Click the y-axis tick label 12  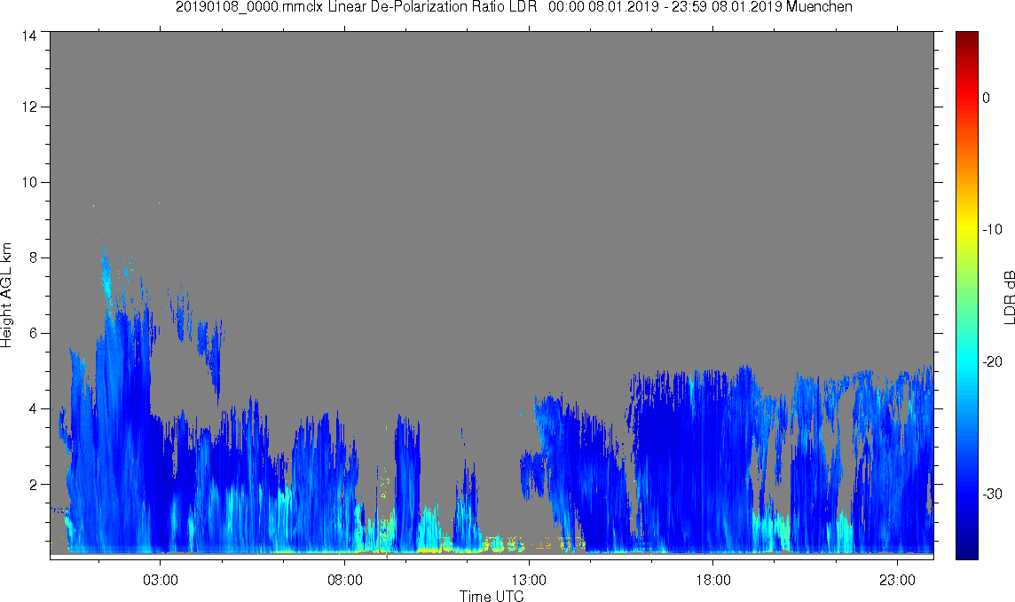(x=29, y=107)
